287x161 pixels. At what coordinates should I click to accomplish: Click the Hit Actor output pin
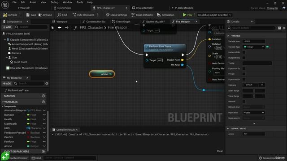click(x=183, y=65)
